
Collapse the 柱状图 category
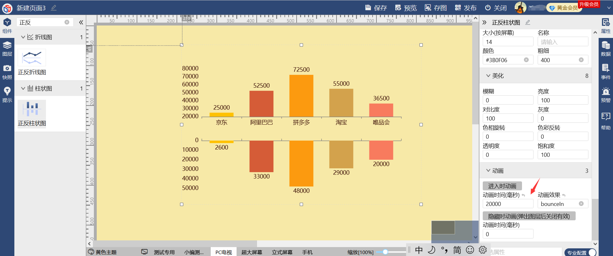tap(23, 88)
